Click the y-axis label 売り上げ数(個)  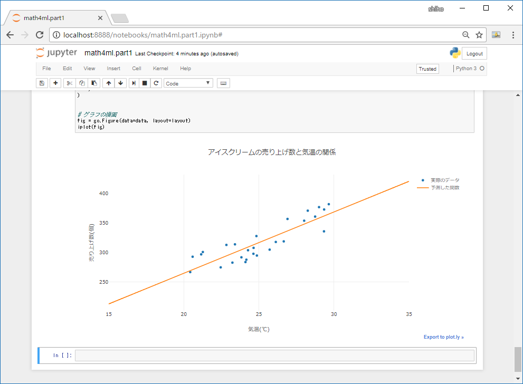click(91, 243)
